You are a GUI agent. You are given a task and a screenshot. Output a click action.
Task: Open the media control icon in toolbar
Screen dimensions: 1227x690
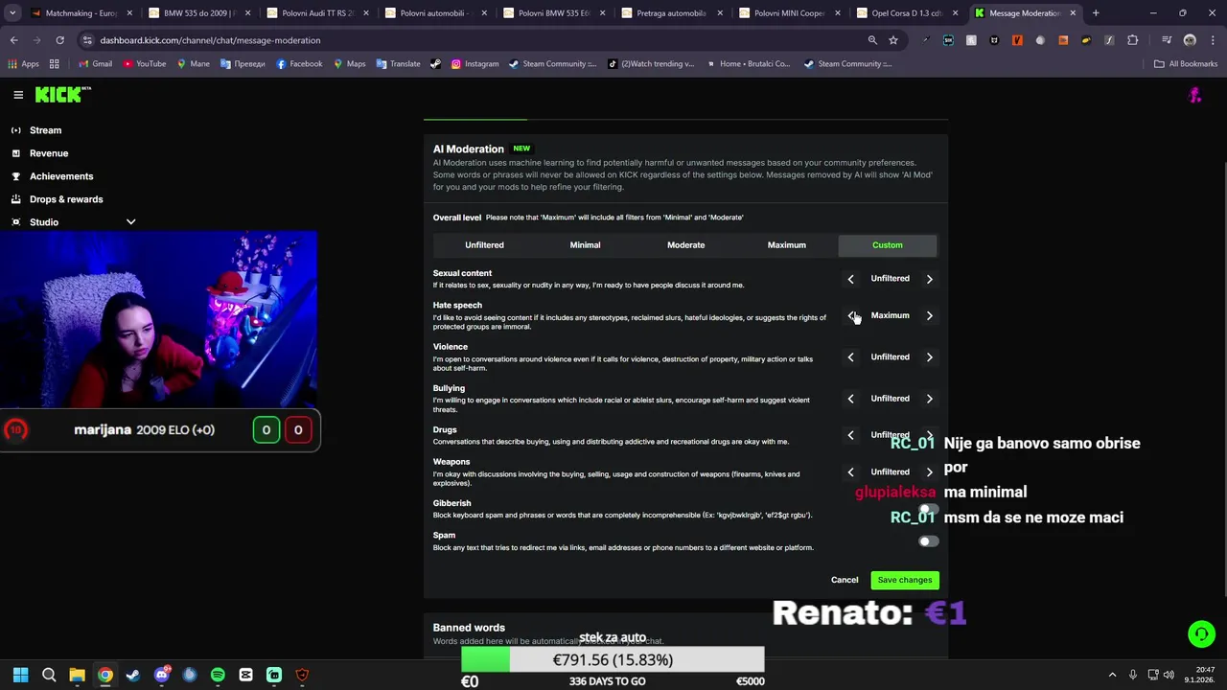click(1167, 40)
